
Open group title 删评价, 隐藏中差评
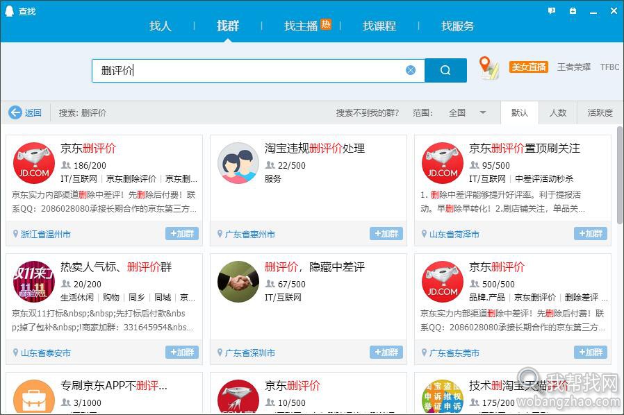[314, 266]
